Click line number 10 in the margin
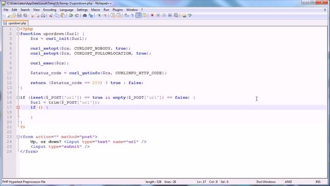This screenshot has width=330, height=186. [x=9, y=73]
